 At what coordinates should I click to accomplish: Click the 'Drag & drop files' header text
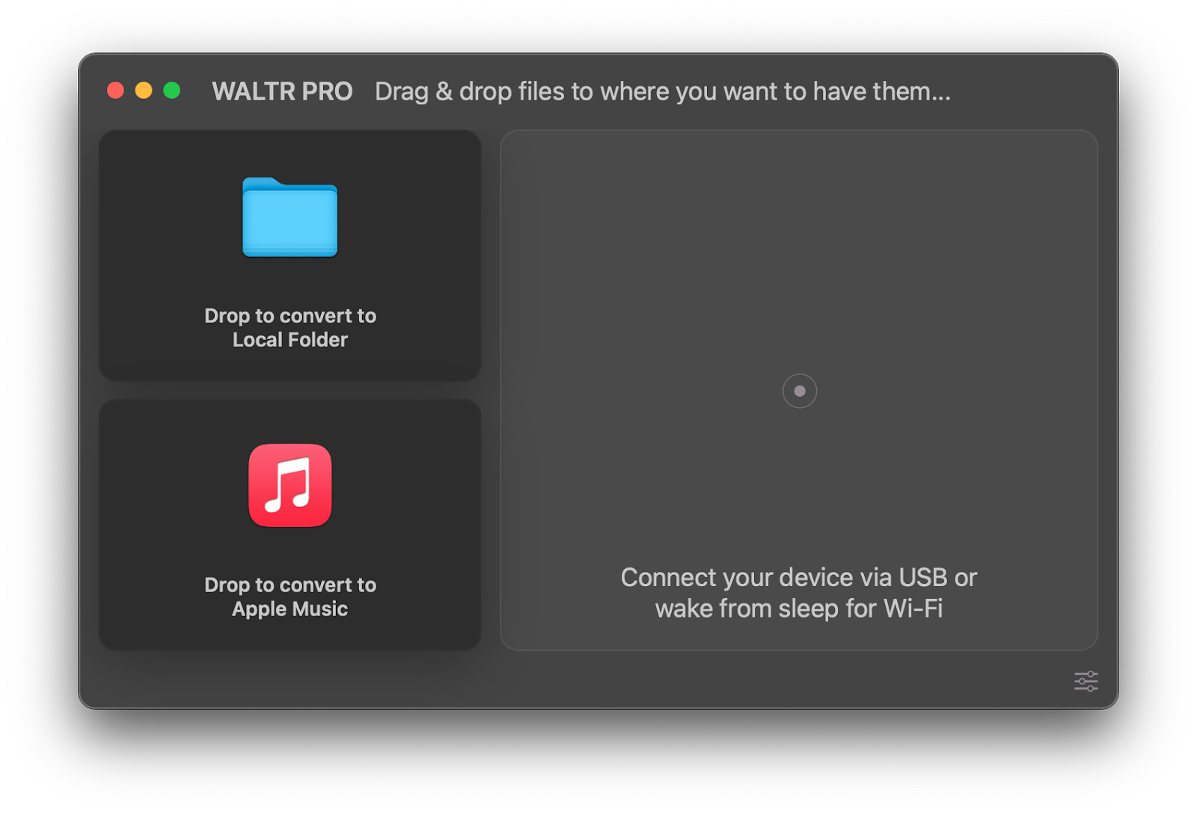pos(663,91)
